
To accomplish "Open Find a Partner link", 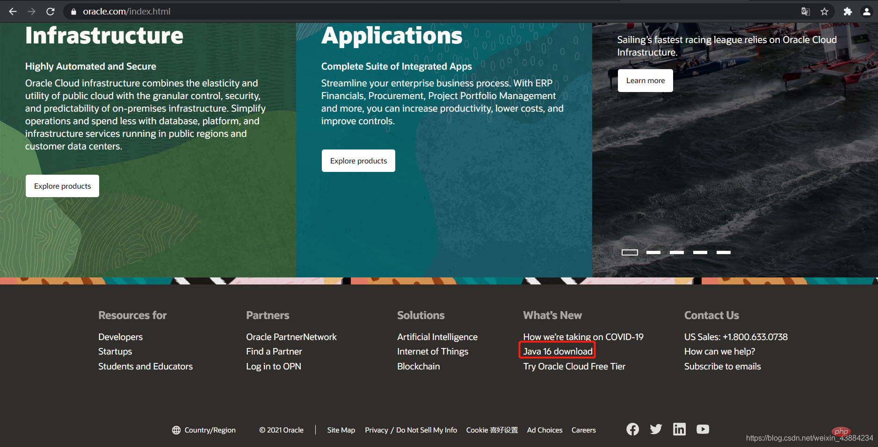I will 274,351.
